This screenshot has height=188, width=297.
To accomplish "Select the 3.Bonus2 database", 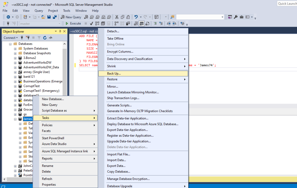I will tap(30, 58).
